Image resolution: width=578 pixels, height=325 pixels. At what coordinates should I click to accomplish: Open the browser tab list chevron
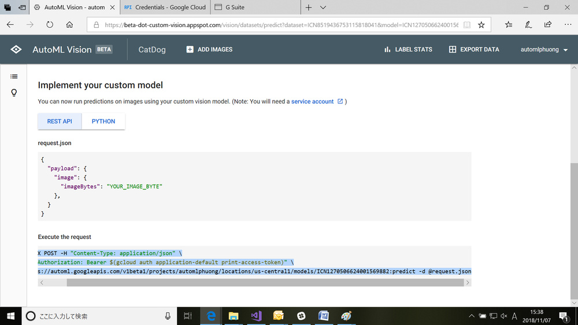323,8
